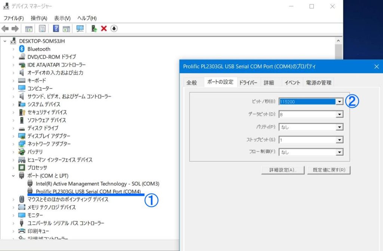Click the キーボード keyboard icon
Image resolution: width=383 pixels, height=251 pixels.
tap(22, 80)
